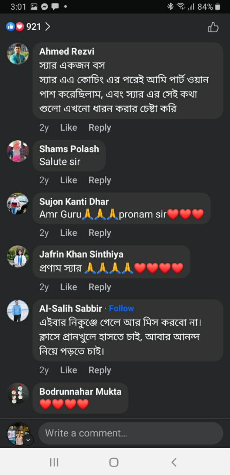Open Shams Polash's profile picture
This screenshot has width=230, height=475.
tap(18, 151)
